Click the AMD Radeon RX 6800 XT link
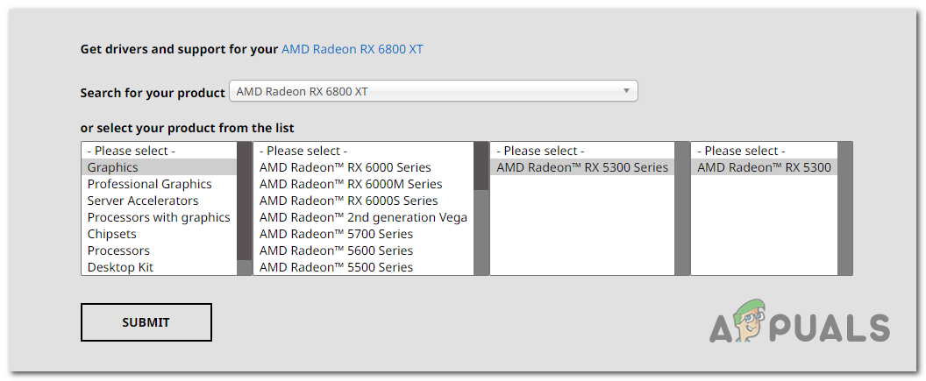Screen dimensions: 926x381 coord(352,49)
